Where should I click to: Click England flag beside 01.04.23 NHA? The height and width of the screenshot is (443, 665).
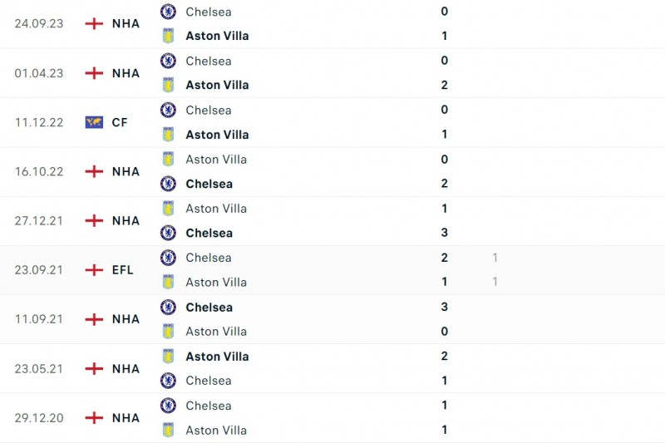[94, 73]
